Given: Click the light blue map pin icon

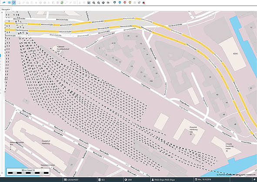Looking at the screenshot, I should pos(120,3).
